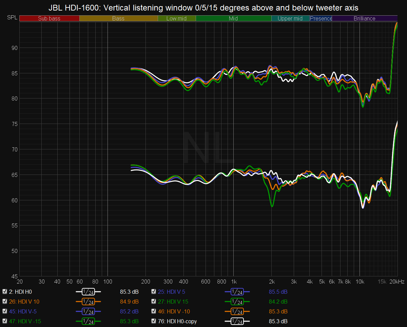Click the green 1/24 swatch for 27: HDI V 15

tap(237, 302)
